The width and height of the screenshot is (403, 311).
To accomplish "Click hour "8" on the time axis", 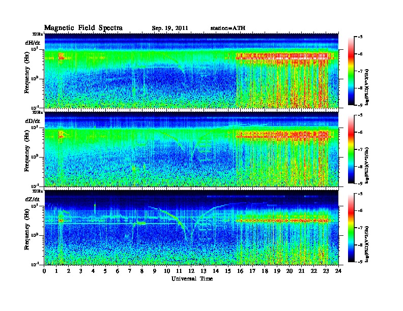I will pos(142,271).
